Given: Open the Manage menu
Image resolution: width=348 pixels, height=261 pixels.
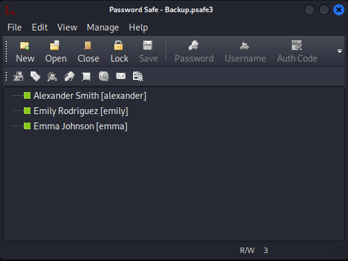Looking at the screenshot, I should tap(103, 27).
